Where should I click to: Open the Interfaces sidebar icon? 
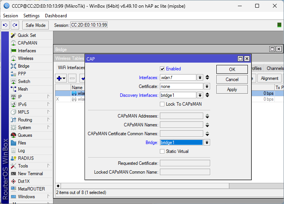13,51
